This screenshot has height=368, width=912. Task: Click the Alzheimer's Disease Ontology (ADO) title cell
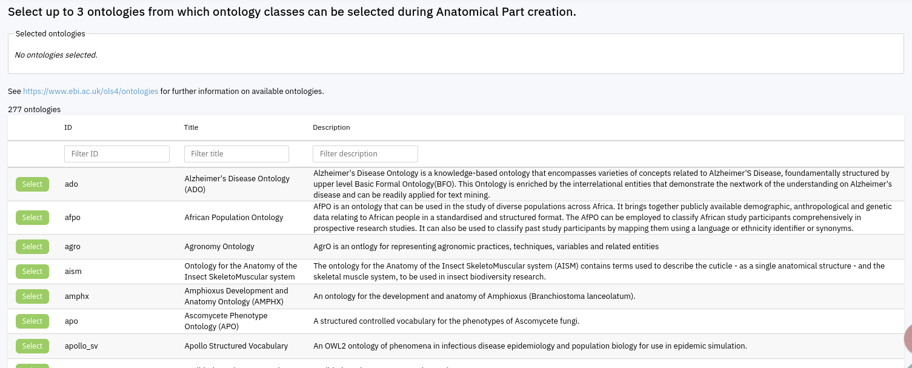(237, 184)
